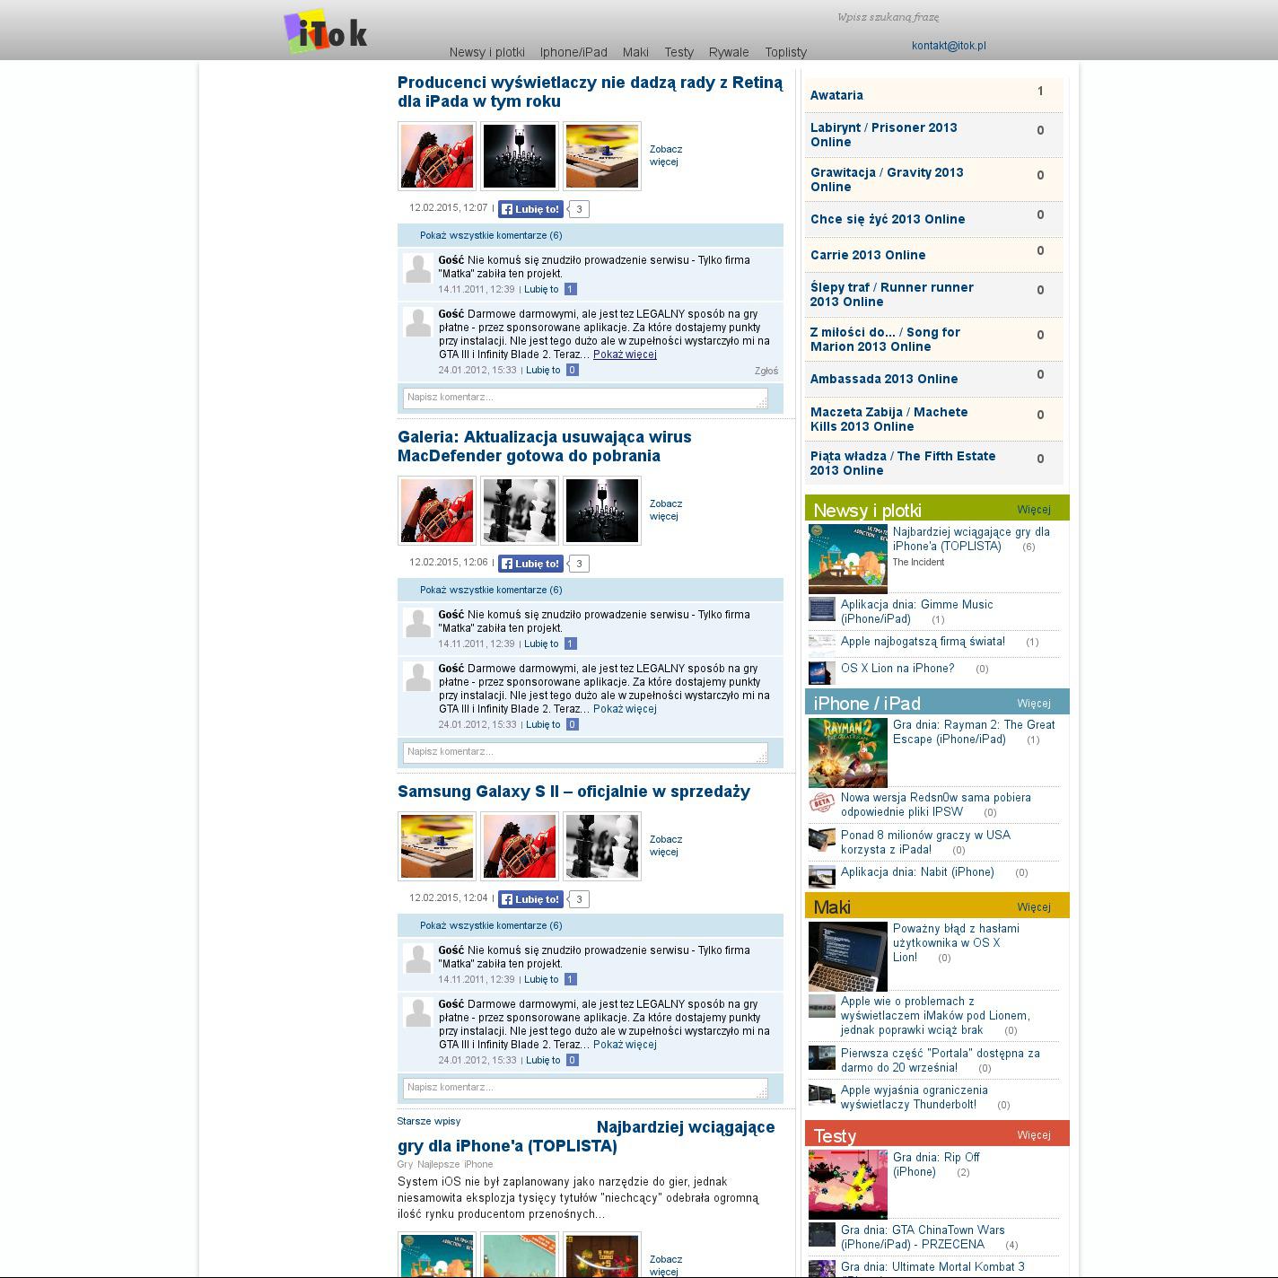Expand all comments under the Retina article
Screen dimensions: 1278x1278
pyautogui.click(x=491, y=235)
